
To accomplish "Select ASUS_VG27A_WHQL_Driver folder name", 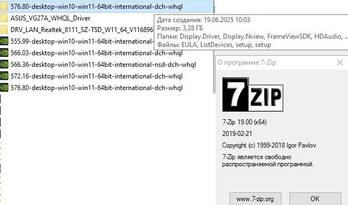I will (50, 18).
